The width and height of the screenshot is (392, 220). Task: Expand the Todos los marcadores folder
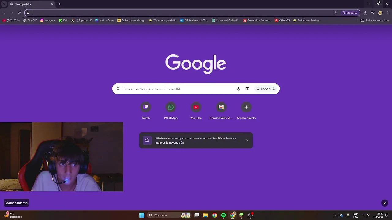375,20
